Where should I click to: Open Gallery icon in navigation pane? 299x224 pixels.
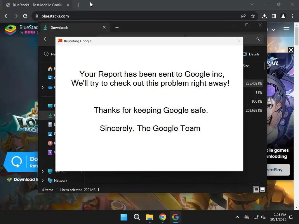pos(50,78)
